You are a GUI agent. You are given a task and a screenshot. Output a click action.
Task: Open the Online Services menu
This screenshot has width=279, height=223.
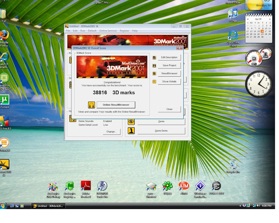[108, 31]
